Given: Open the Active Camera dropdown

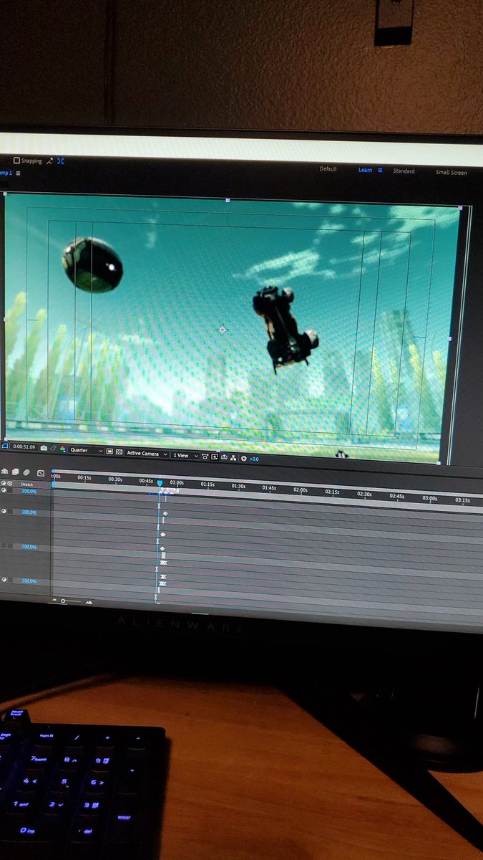Looking at the screenshot, I should 147,453.
